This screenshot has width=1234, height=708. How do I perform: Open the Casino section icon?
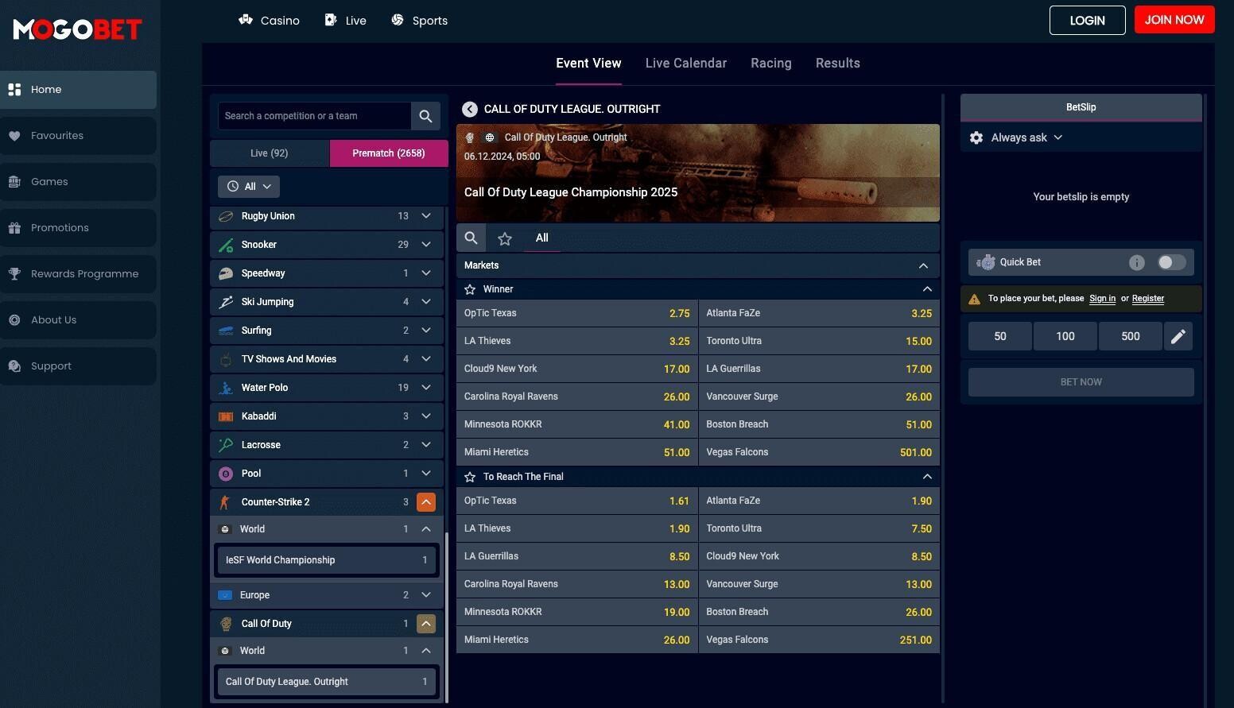246,20
